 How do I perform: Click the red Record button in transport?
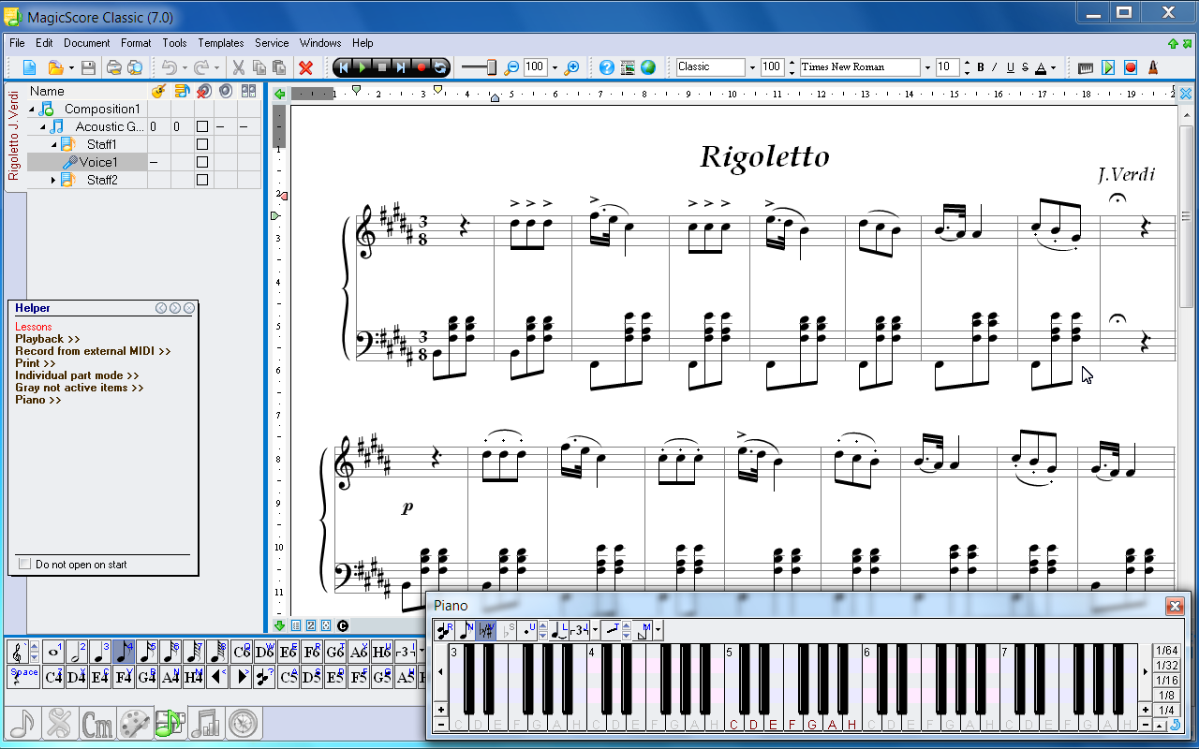421,67
